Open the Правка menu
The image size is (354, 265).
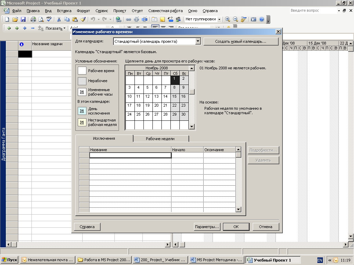coord(33,11)
